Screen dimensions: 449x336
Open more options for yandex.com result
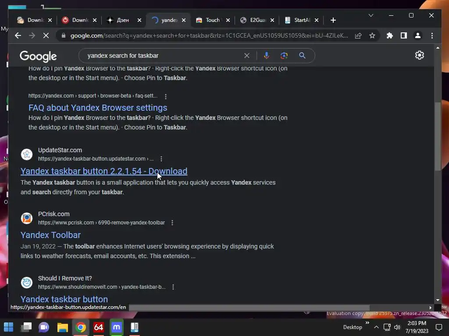pyautogui.click(x=165, y=96)
